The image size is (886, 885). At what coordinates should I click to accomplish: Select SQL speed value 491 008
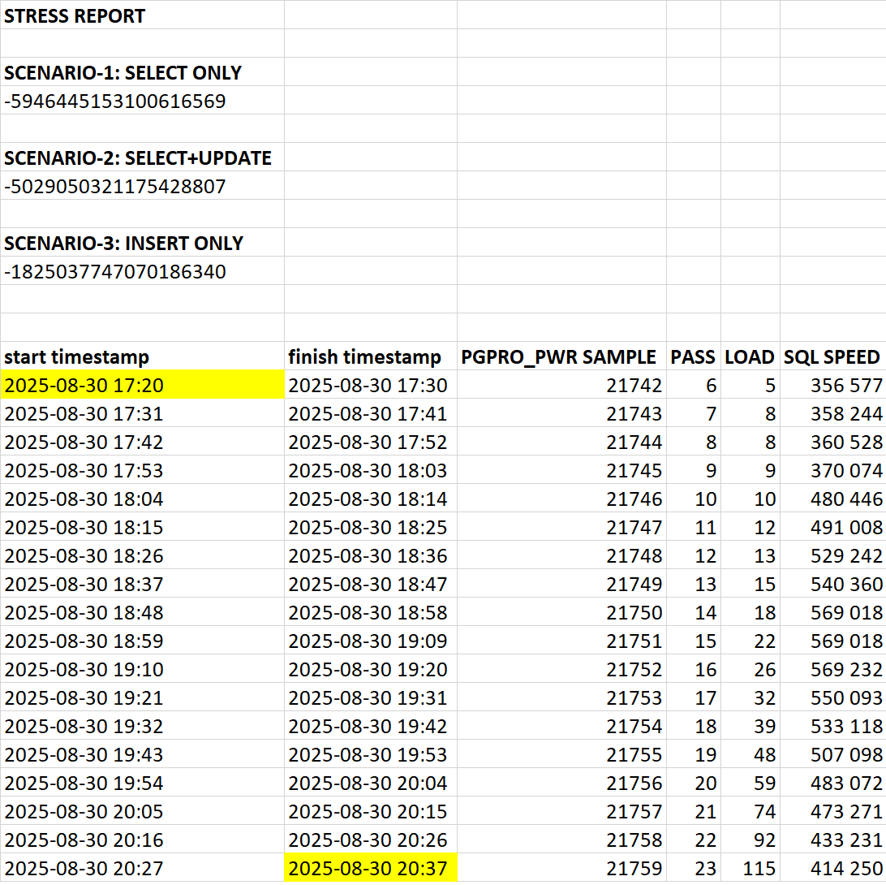[x=833, y=527]
